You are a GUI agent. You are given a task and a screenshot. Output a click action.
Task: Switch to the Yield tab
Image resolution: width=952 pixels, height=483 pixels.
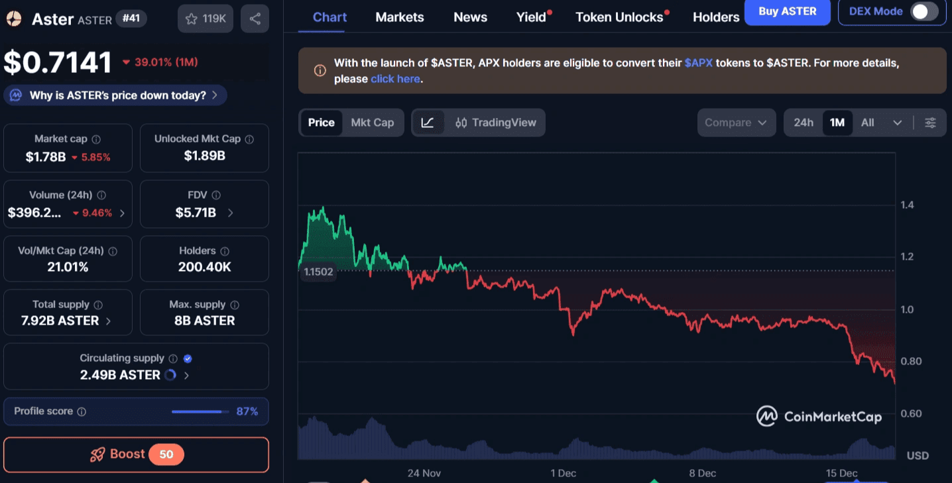533,17
